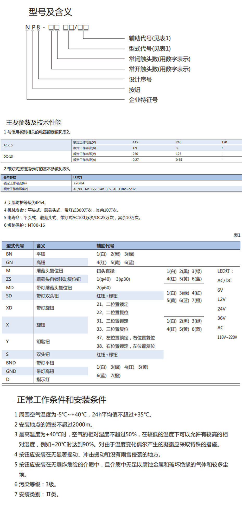Select the entry "38、右位置锁定，左位置复位"
The width and height of the screenshot is (242, 513).
click(x=126, y=346)
